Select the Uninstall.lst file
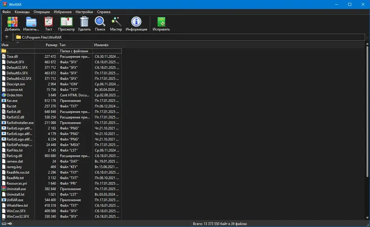This screenshot has width=370, height=227. click(x=15, y=195)
